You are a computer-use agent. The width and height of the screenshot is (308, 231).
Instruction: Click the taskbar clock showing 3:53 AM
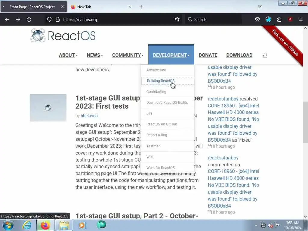[293, 225]
